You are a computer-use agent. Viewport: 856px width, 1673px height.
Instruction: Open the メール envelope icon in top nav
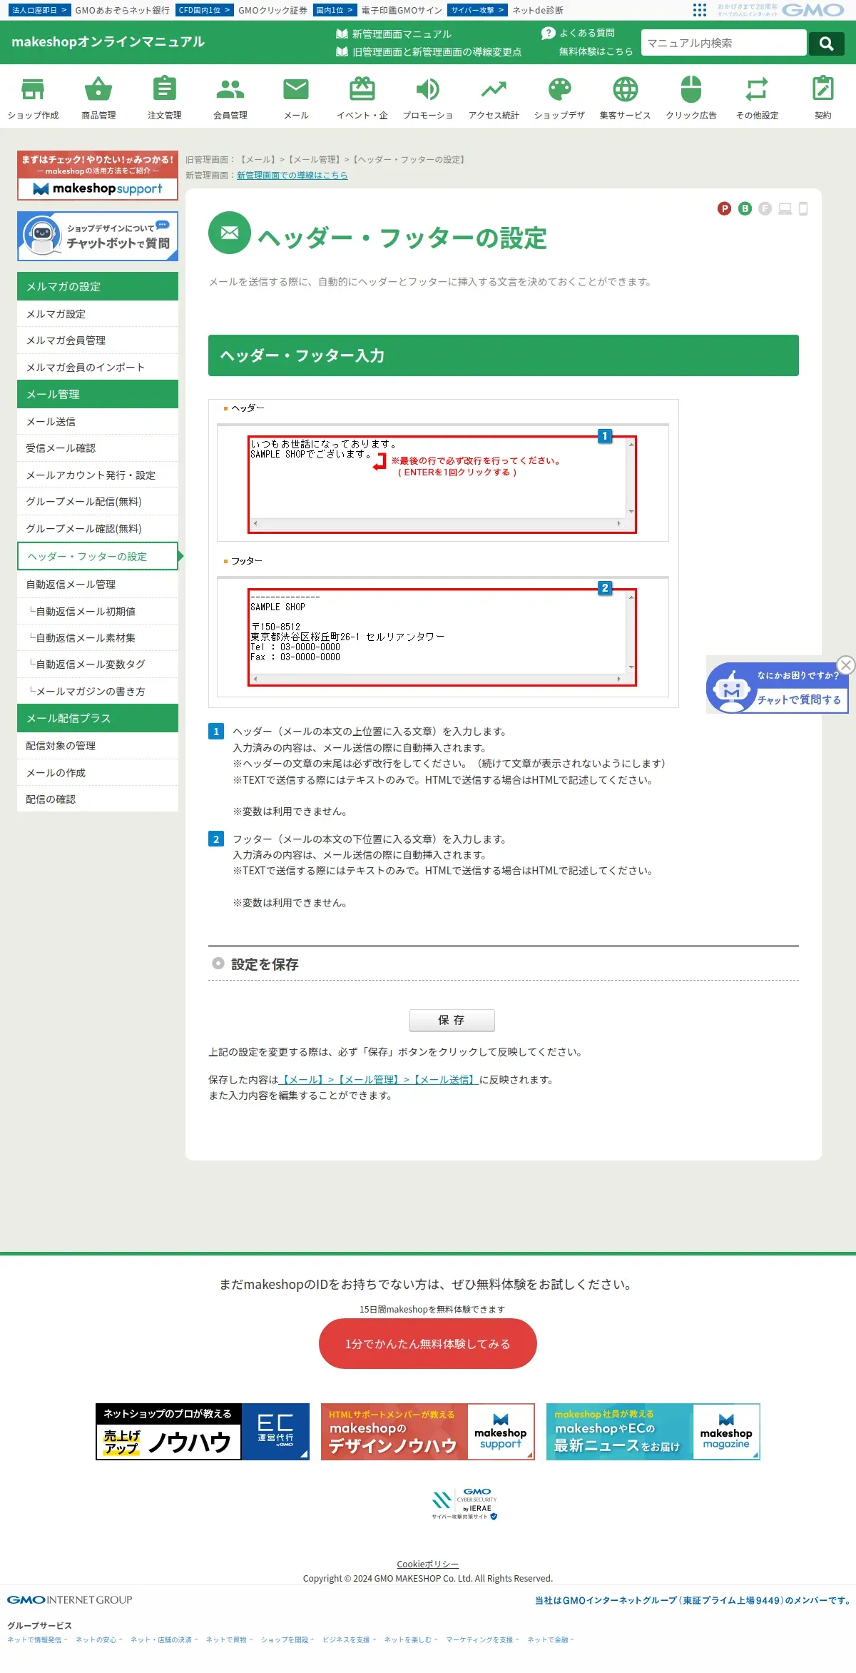tap(296, 90)
